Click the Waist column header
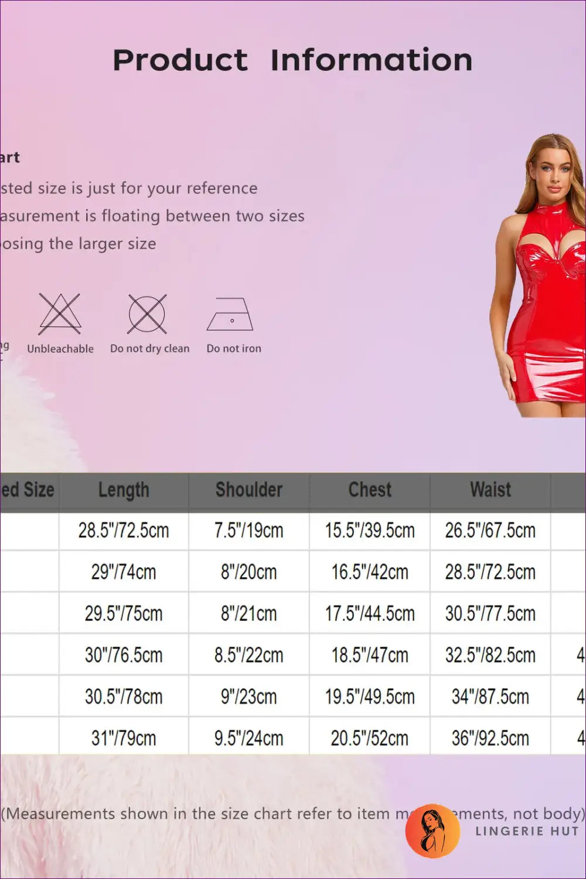586x879 pixels. click(x=490, y=490)
